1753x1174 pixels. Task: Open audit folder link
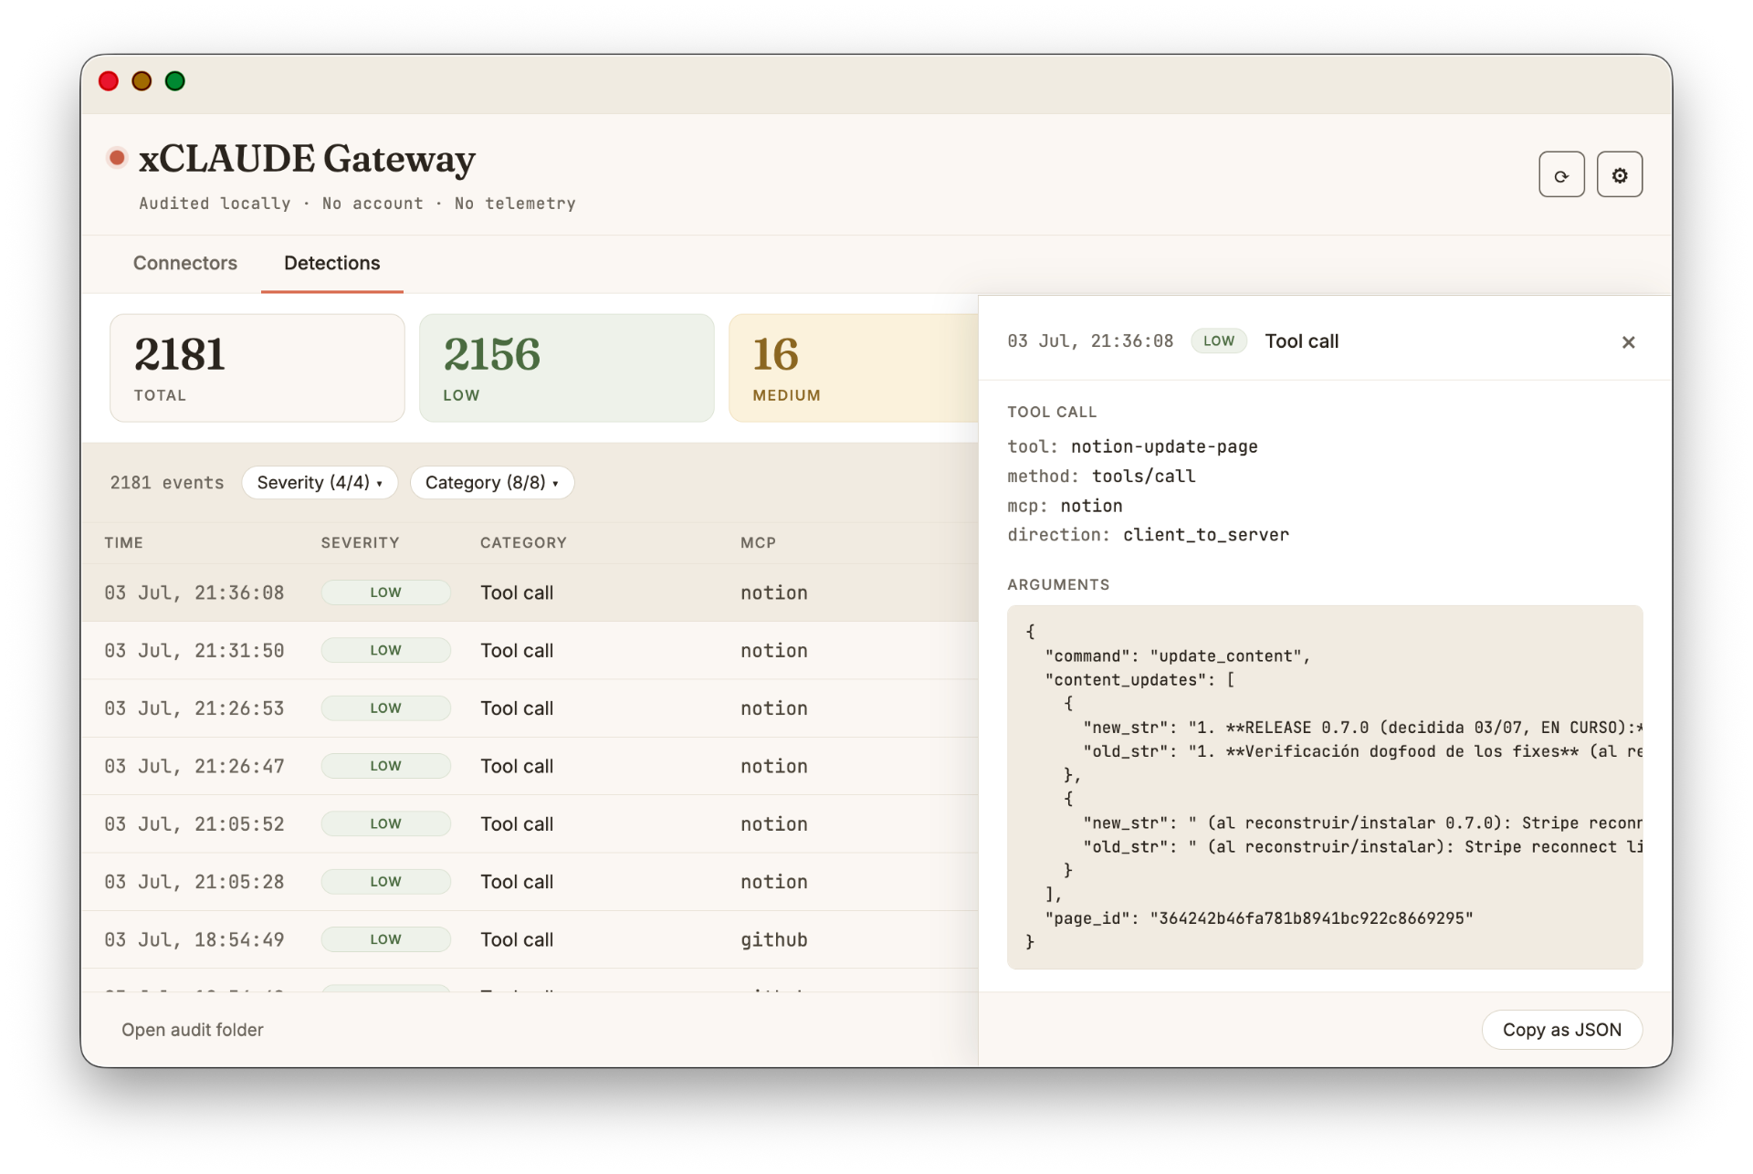(x=193, y=1030)
